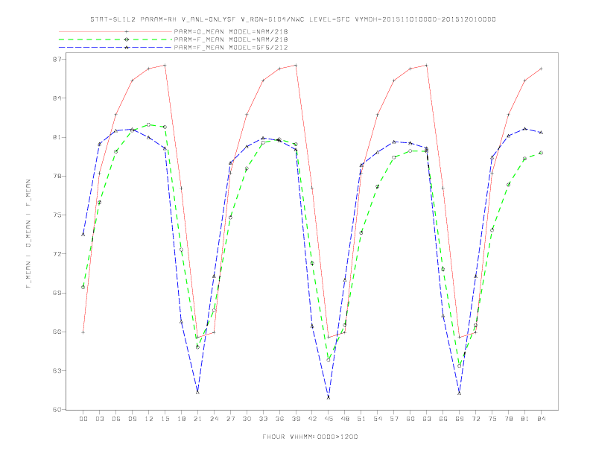Click x-axis tick label 33

coord(264,419)
